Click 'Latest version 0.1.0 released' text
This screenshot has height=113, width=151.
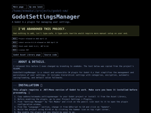(x=38, y=42)
